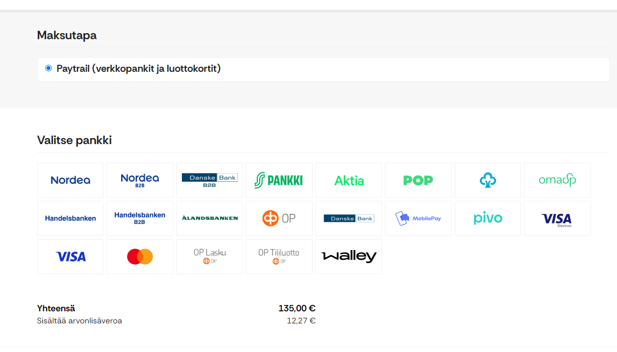
Task: Choose Nordea B2B payment option
Action: pos(140,180)
